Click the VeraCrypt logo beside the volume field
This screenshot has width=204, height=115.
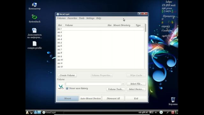pos(61,87)
